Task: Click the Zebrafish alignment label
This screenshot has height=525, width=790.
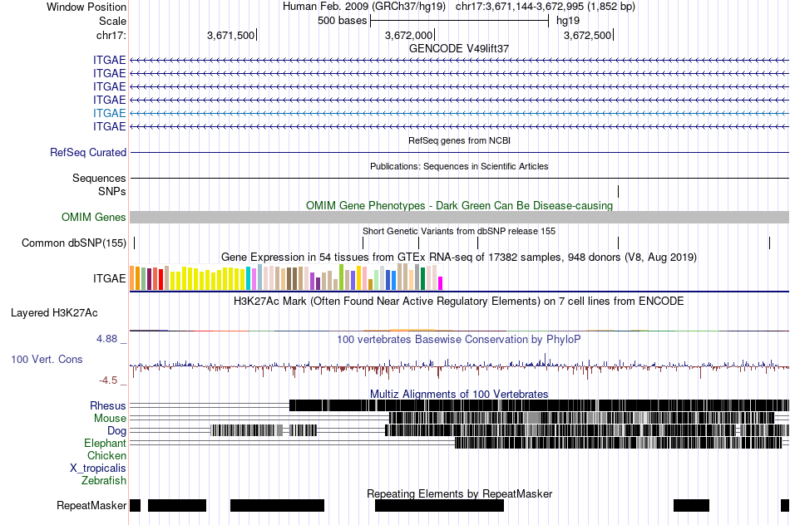Action: (104, 481)
